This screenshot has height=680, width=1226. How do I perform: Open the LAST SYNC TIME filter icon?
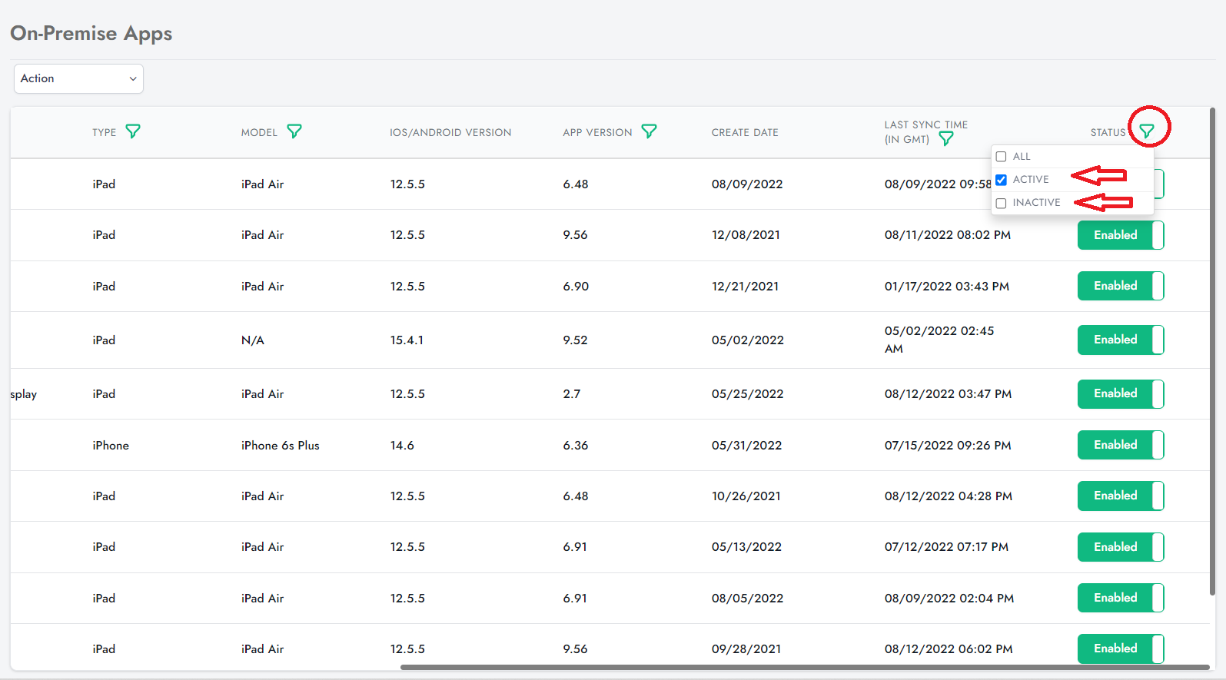(x=946, y=139)
